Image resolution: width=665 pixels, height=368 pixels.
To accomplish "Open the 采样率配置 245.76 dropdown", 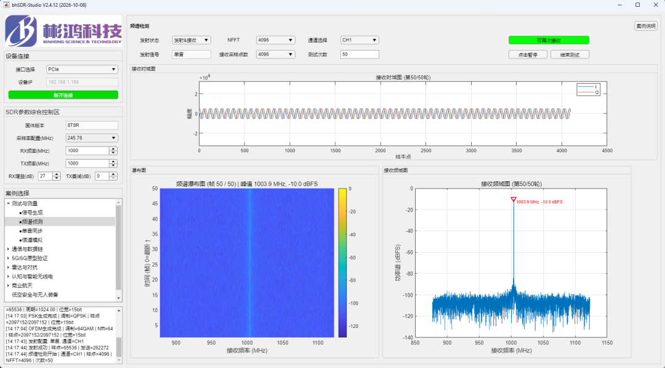I will 92,138.
